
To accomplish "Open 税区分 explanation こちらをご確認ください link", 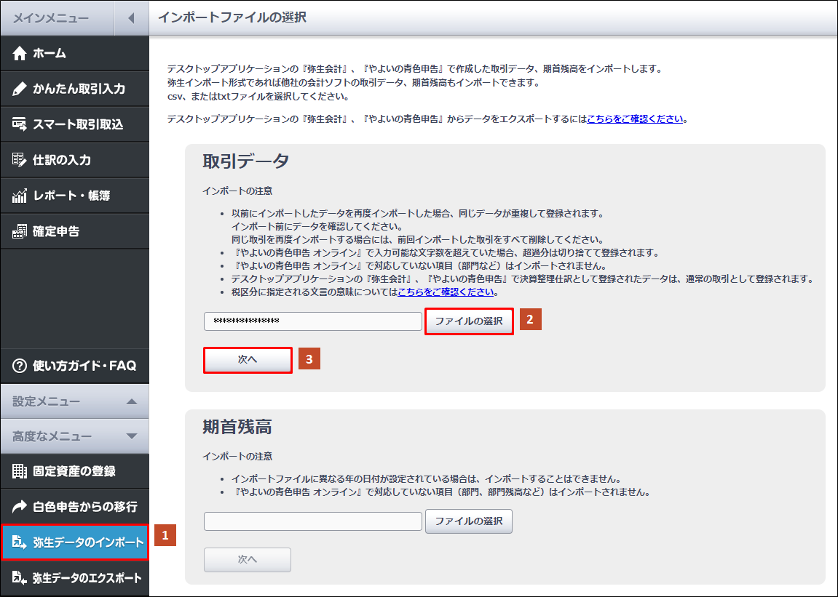I will [x=446, y=292].
